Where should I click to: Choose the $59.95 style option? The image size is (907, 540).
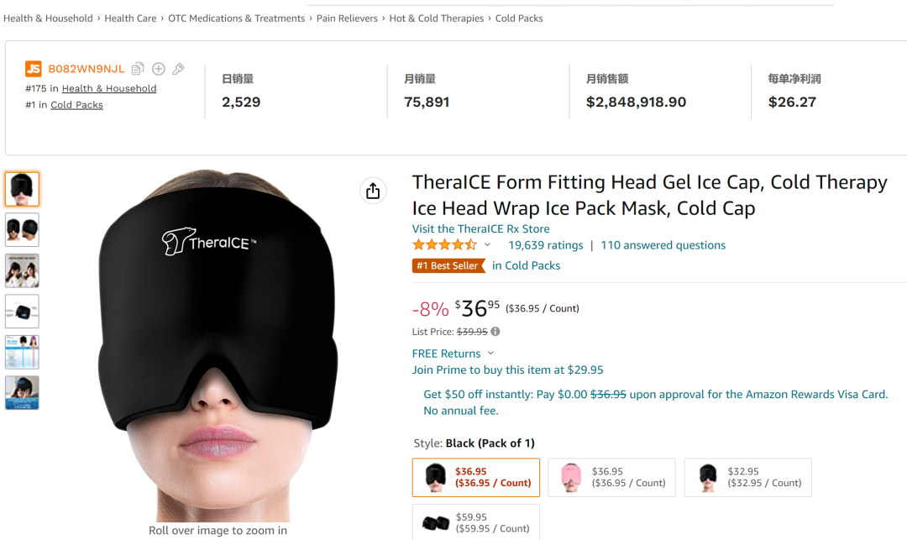point(476,522)
